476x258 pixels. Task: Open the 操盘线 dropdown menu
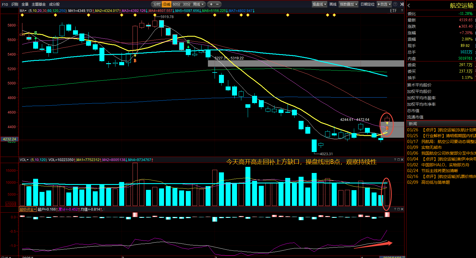pos(319,4)
